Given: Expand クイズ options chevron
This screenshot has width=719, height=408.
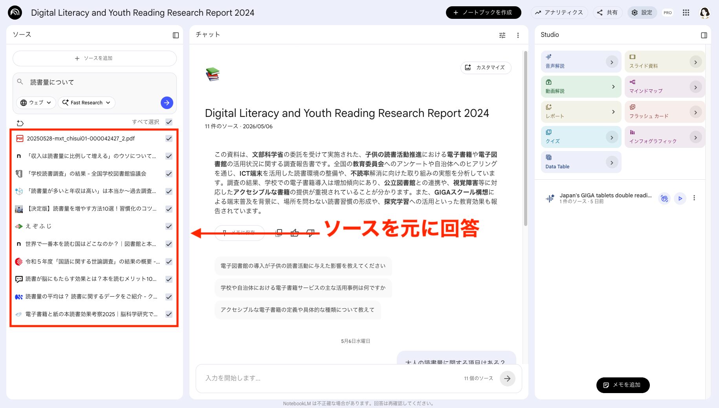Looking at the screenshot, I should [612, 137].
